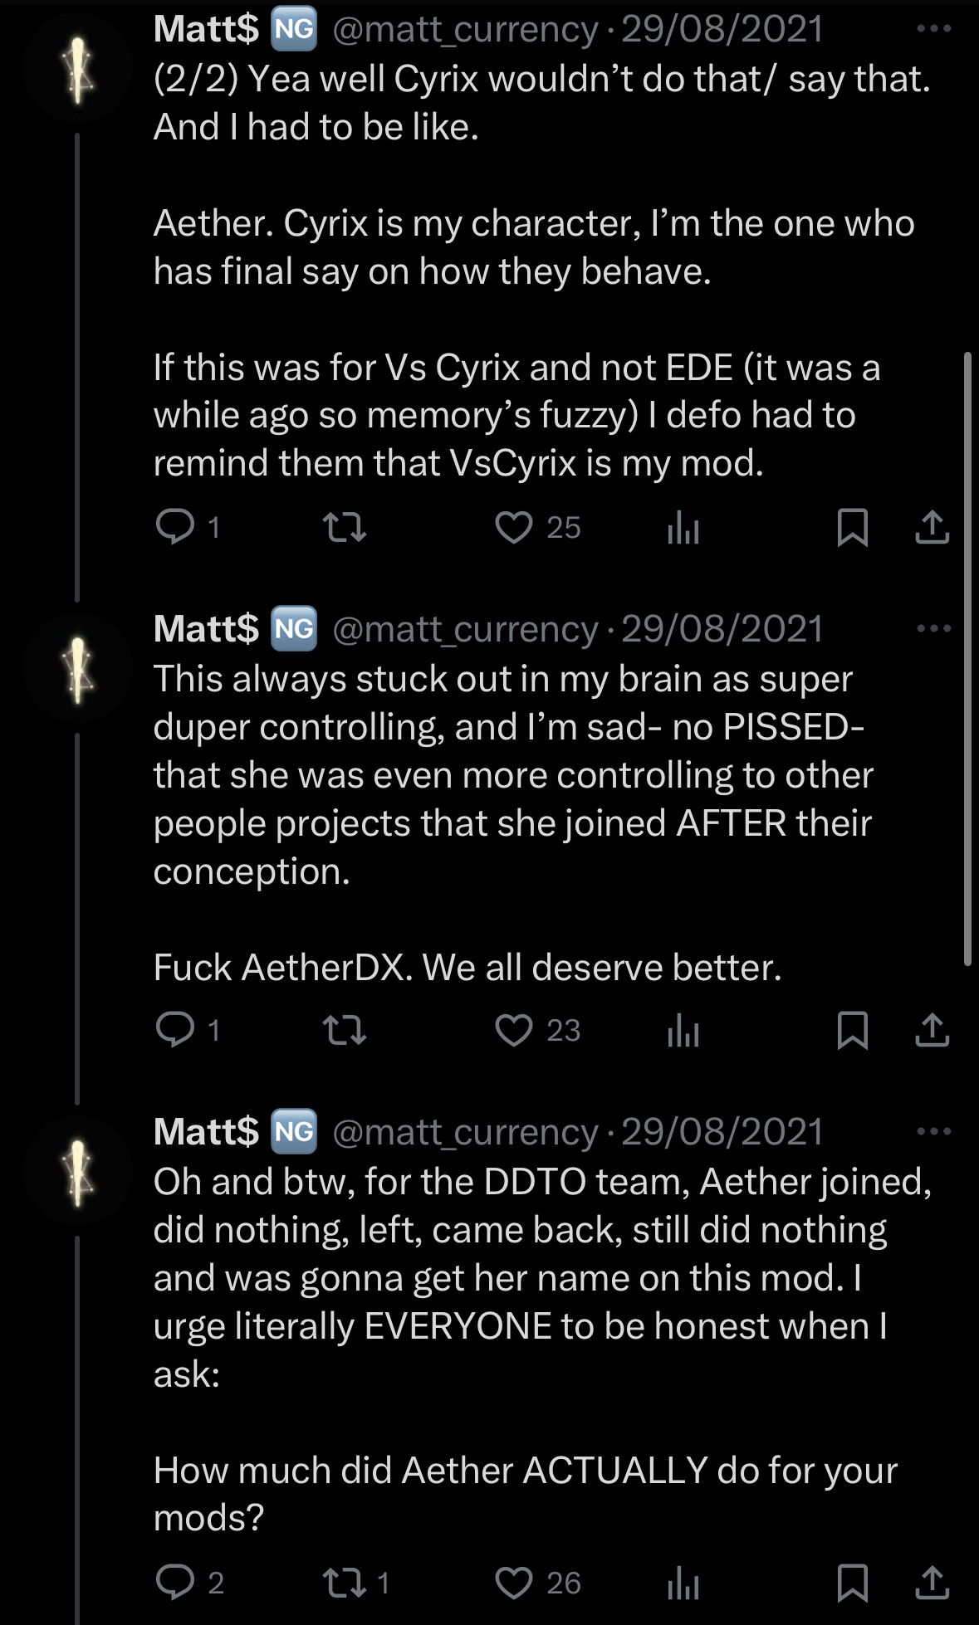Viewport: 979px width, 1625px height.
Task: Open more options for DDTO team tweet
Action: coord(933,1131)
